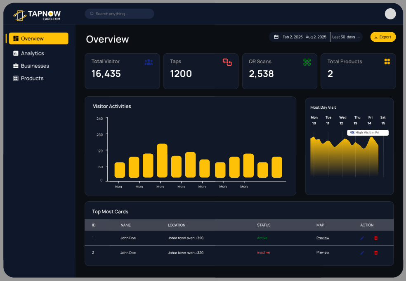406x281 pixels.
Task: Click the Analytics chart icon
Action: pyautogui.click(x=15, y=53)
